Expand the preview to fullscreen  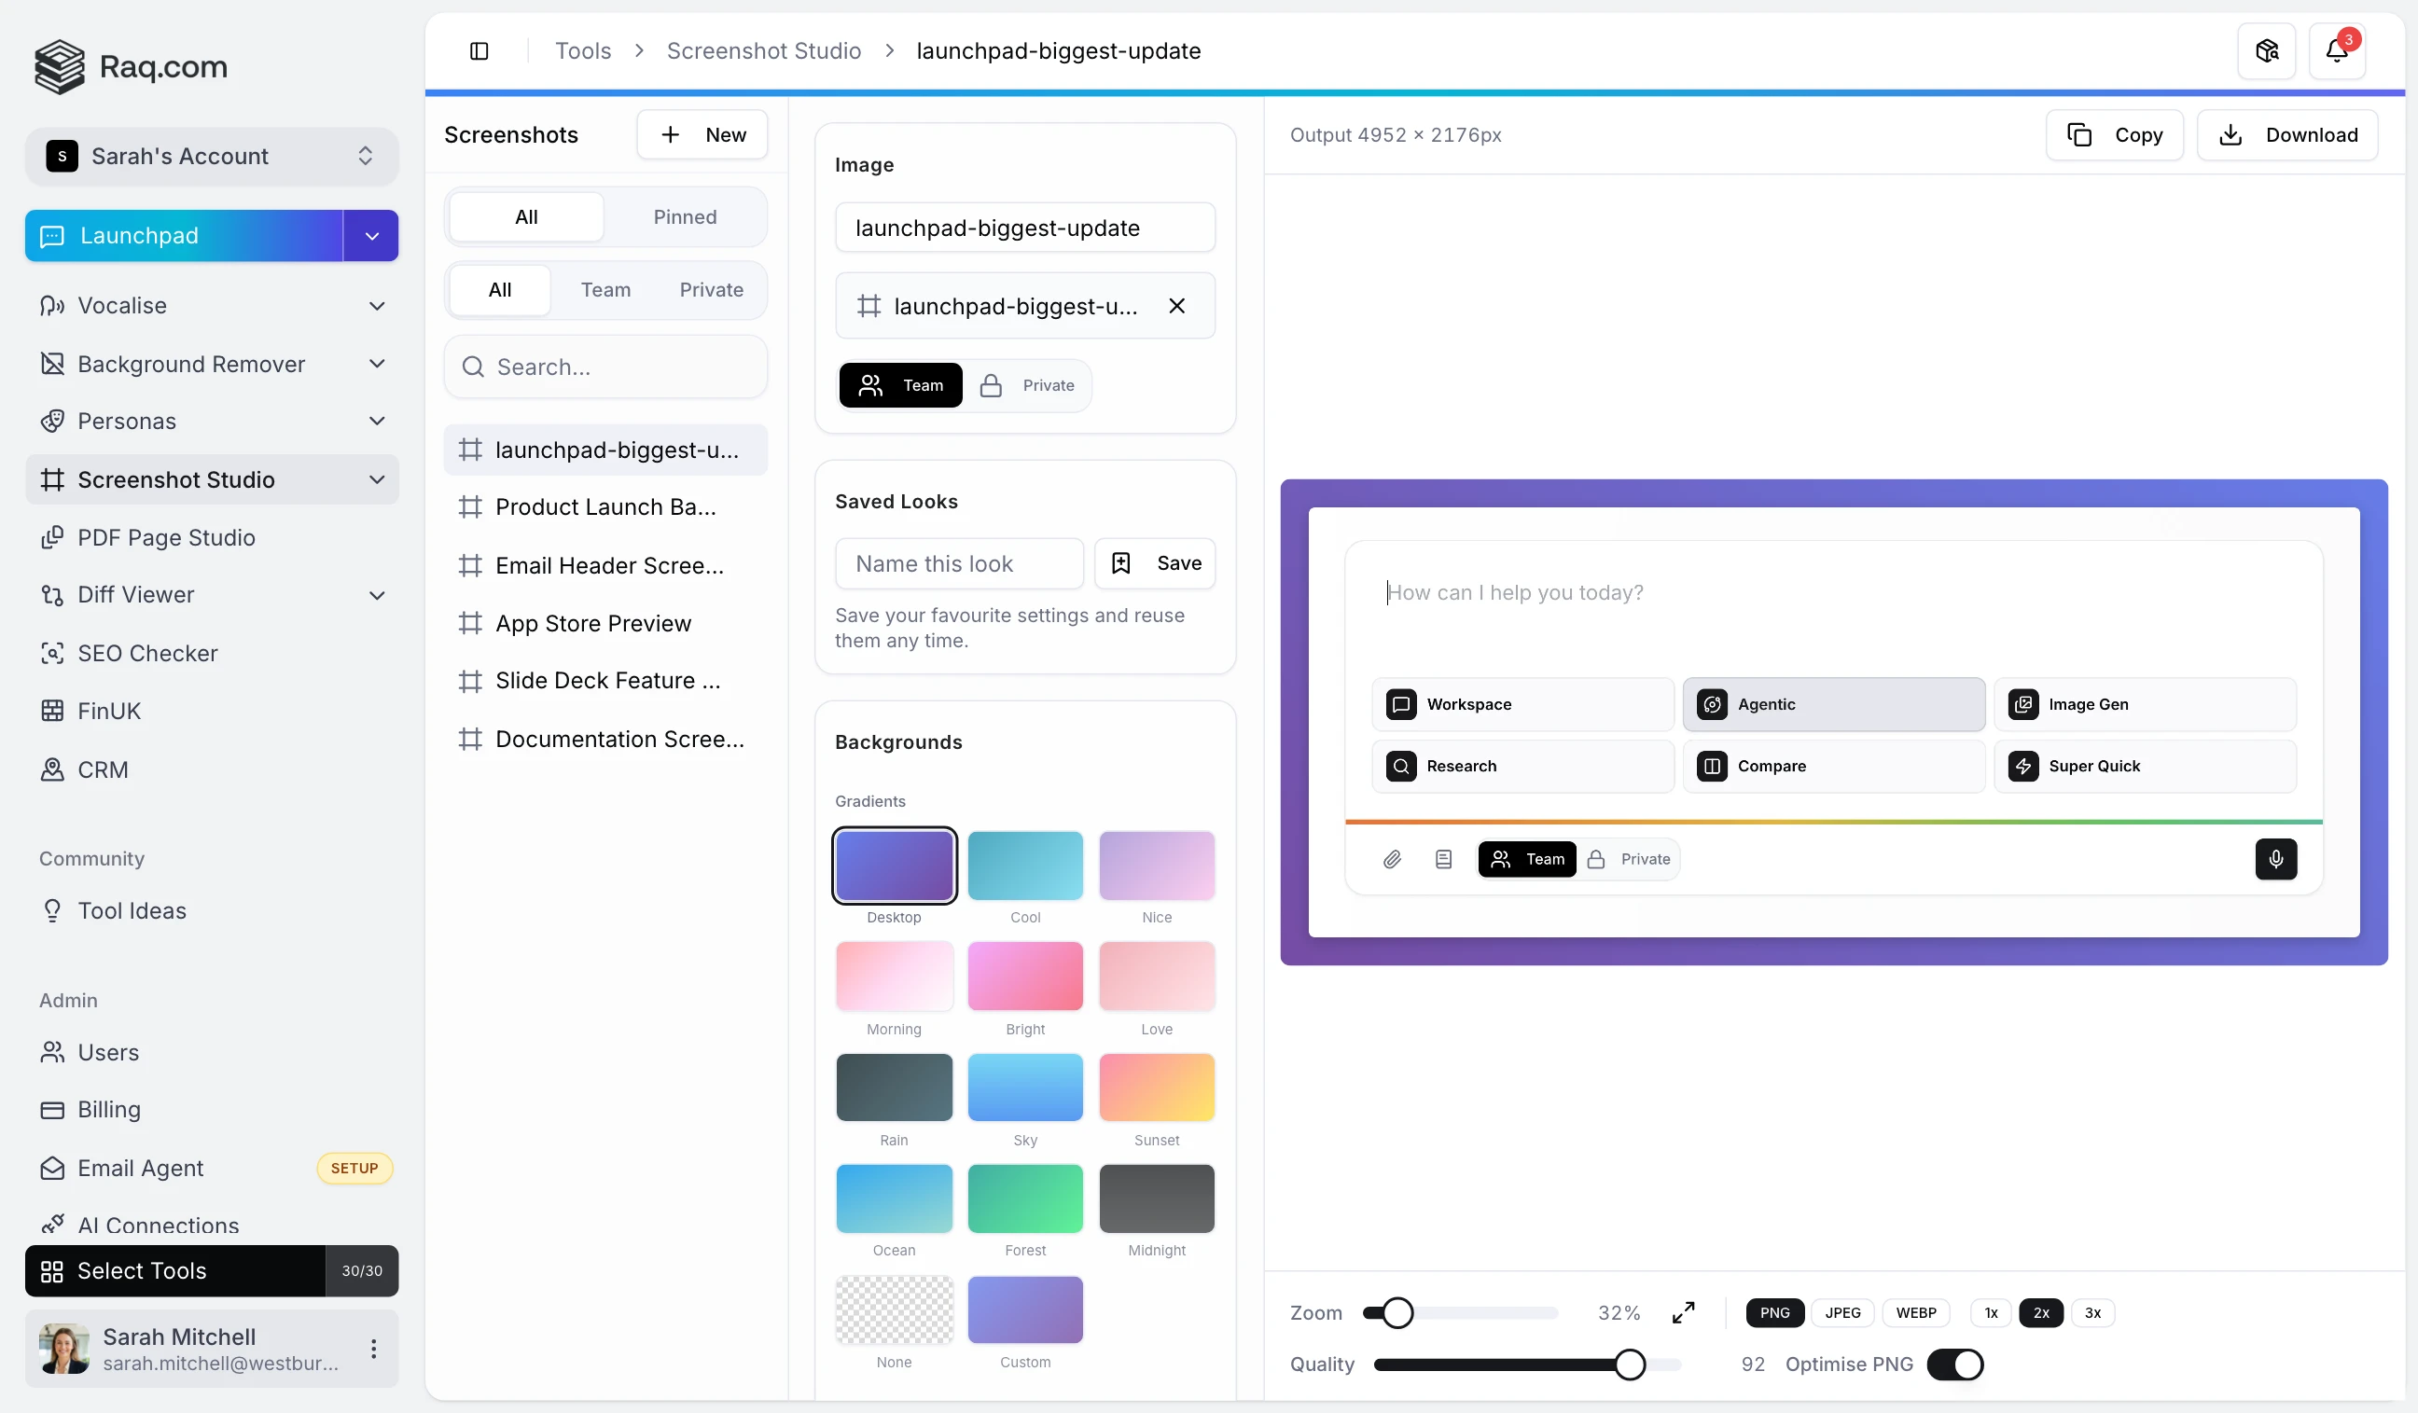1682,1312
